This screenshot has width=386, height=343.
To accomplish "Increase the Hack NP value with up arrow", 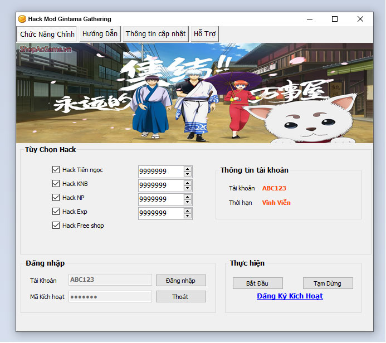I will (x=188, y=197).
